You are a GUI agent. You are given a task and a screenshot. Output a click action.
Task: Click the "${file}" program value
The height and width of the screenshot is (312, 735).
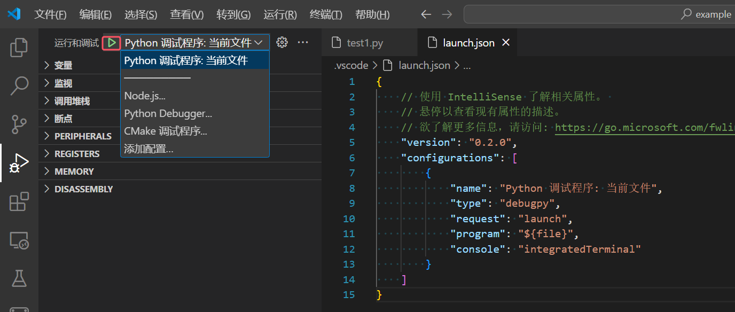coord(546,234)
